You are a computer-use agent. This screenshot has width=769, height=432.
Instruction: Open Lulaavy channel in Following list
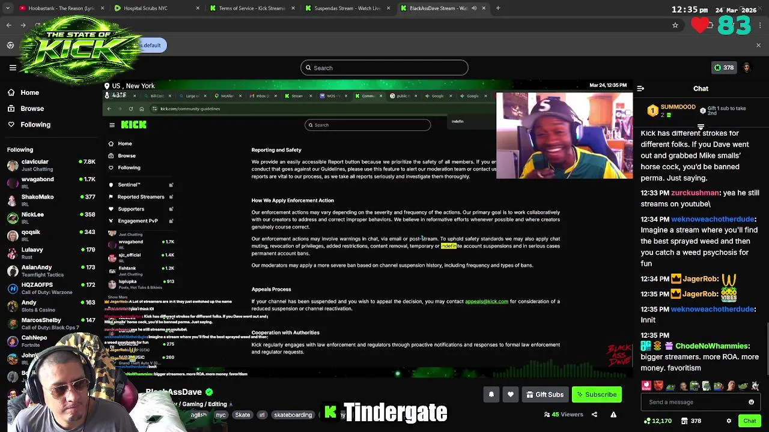[51, 253]
